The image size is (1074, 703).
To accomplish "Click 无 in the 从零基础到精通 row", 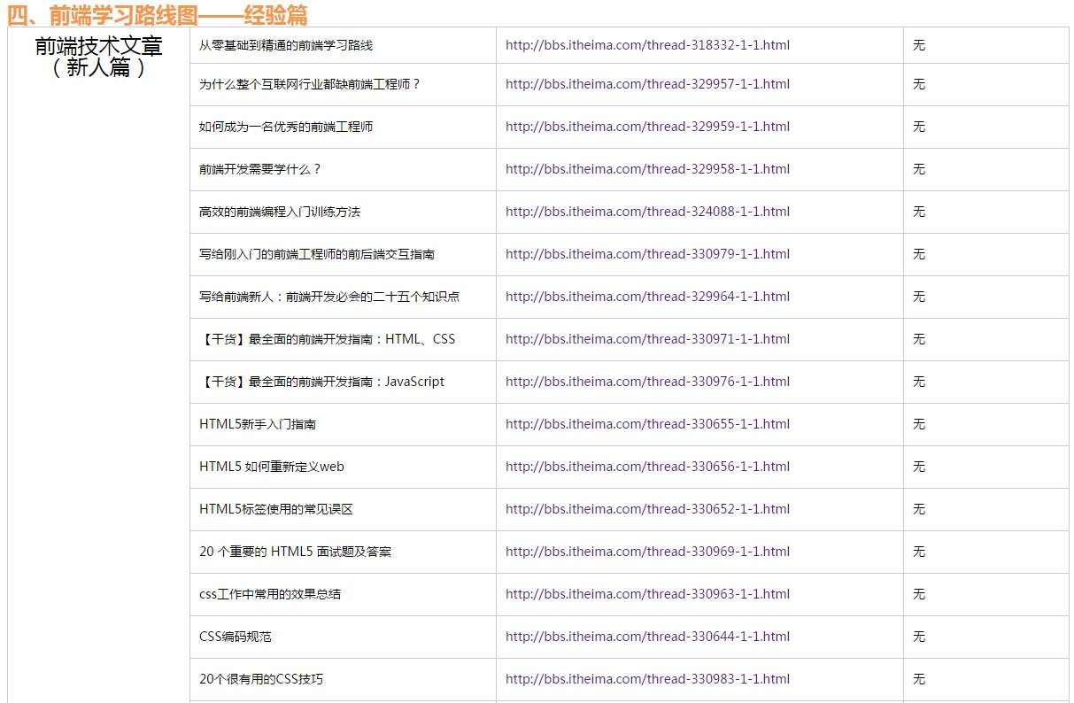I will [x=919, y=45].
